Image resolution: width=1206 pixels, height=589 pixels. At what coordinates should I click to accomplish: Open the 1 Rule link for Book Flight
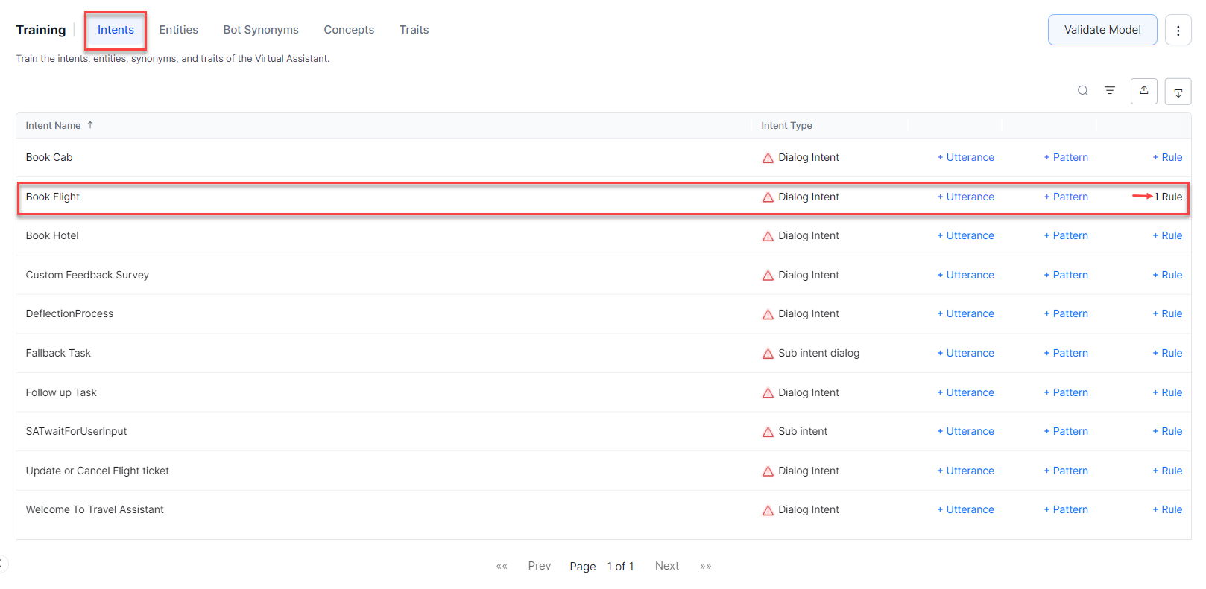(1168, 197)
